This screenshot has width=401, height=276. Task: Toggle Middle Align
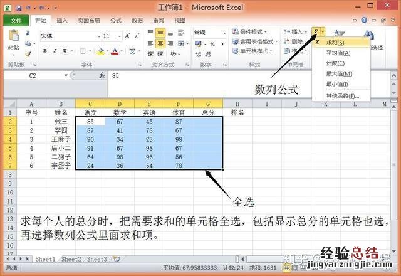(x=160, y=33)
